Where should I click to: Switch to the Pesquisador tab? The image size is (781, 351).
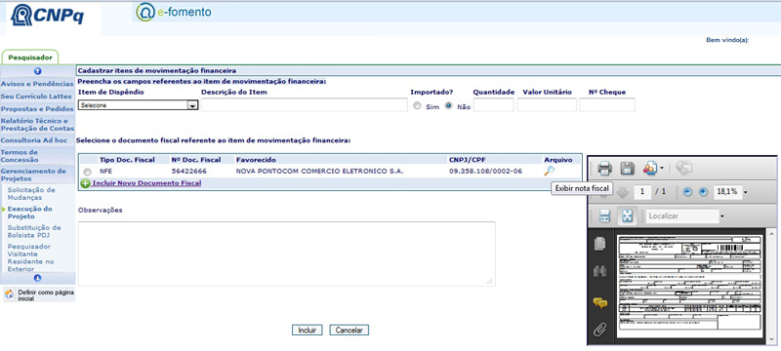click(x=30, y=58)
